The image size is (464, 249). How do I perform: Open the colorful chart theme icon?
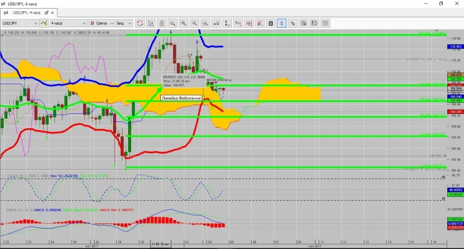[303, 23]
